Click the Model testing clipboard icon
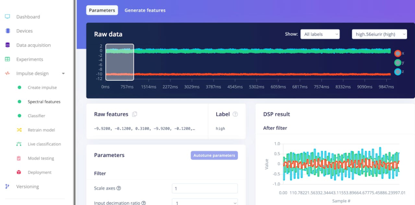415x205 pixels. coord(19,159)
